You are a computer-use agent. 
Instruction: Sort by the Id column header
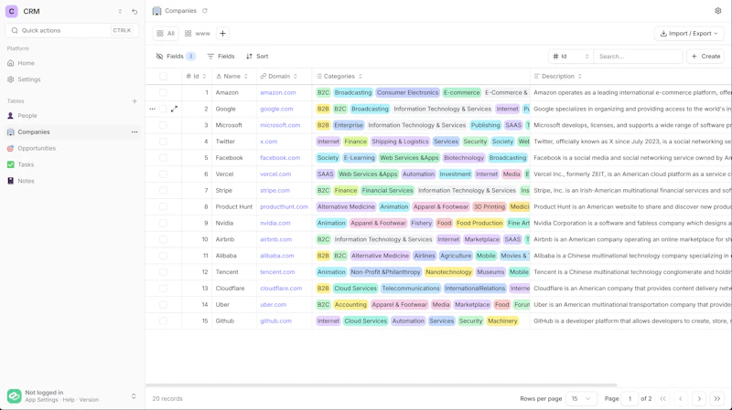tap(196, 77)
